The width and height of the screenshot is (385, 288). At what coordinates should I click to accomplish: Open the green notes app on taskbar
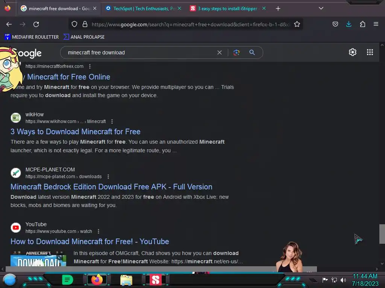click(67, 280)
